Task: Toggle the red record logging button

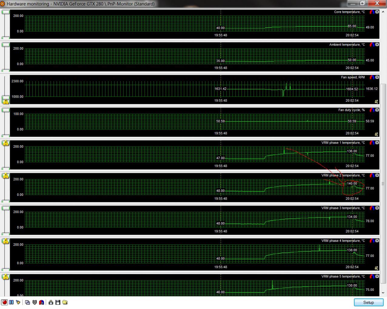Action: point(5,302)
